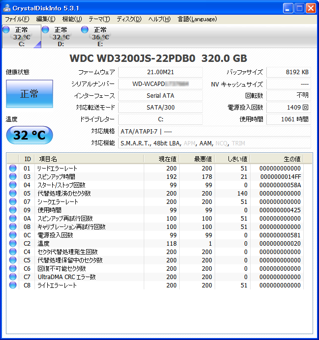Click status icon for 03 スピンアップ時間
The width and height of the screenshot is (319, 340).
tap(13, 176)
